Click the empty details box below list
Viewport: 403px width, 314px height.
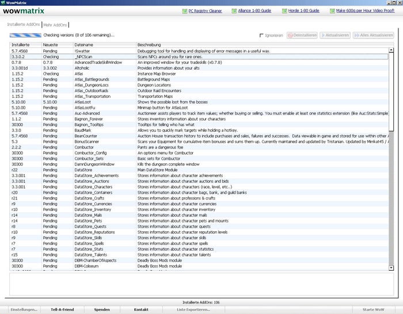pyautogui.click(x=201, y=284)
